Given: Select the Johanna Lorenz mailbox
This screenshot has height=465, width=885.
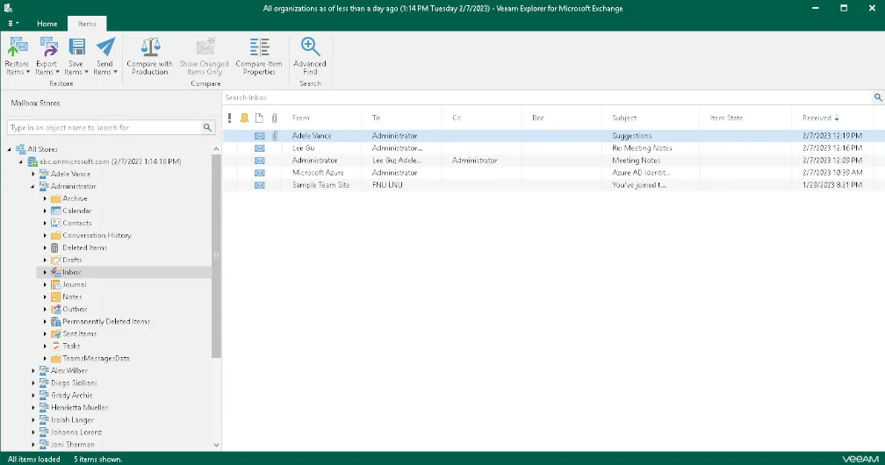Looking at the screenshot, I should point(76,433).
